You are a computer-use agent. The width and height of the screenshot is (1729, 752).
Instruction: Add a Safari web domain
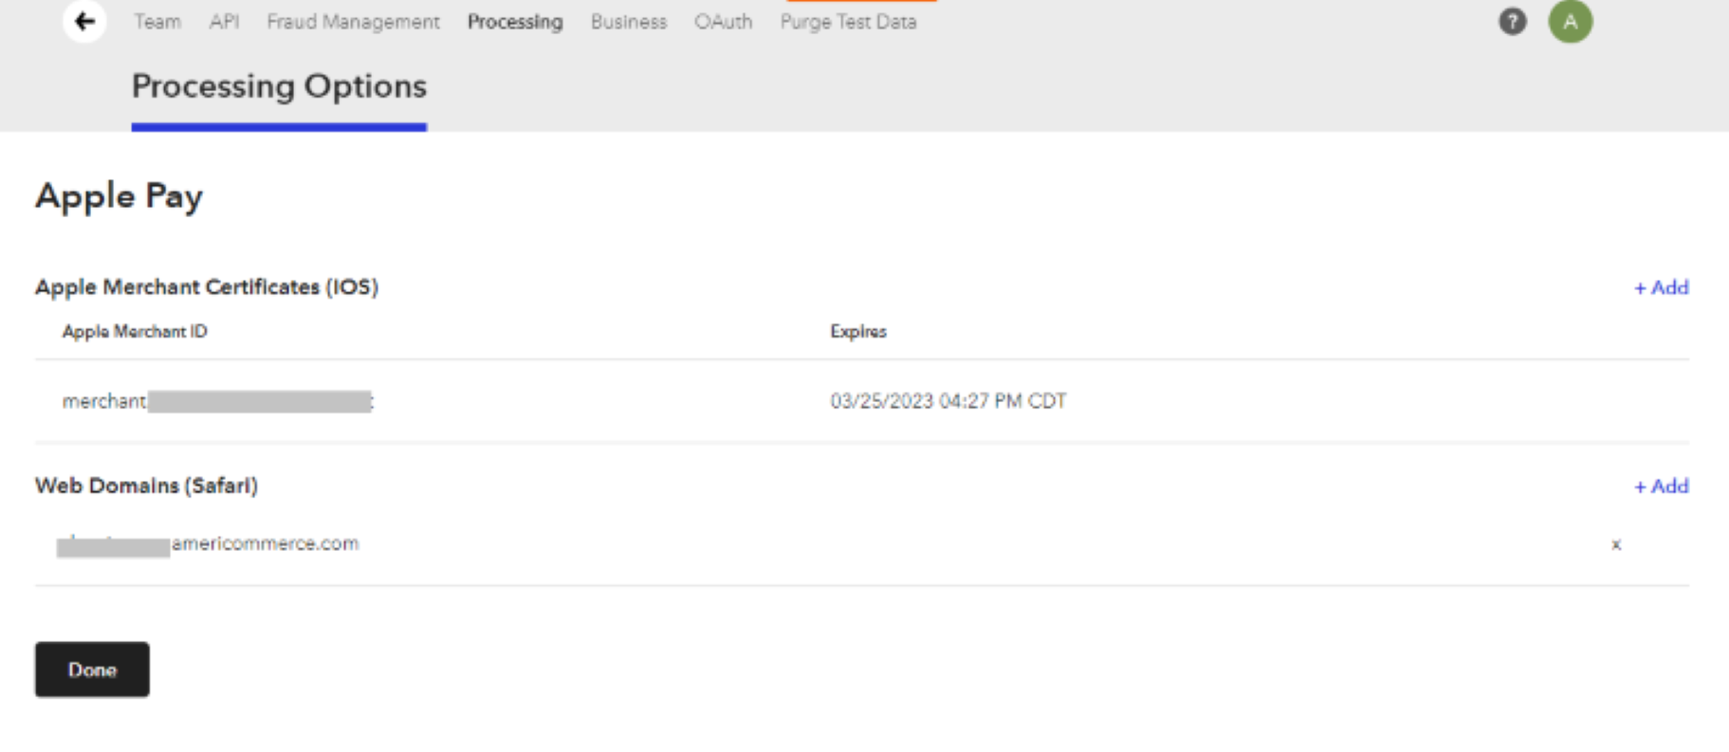point(1661,486)
